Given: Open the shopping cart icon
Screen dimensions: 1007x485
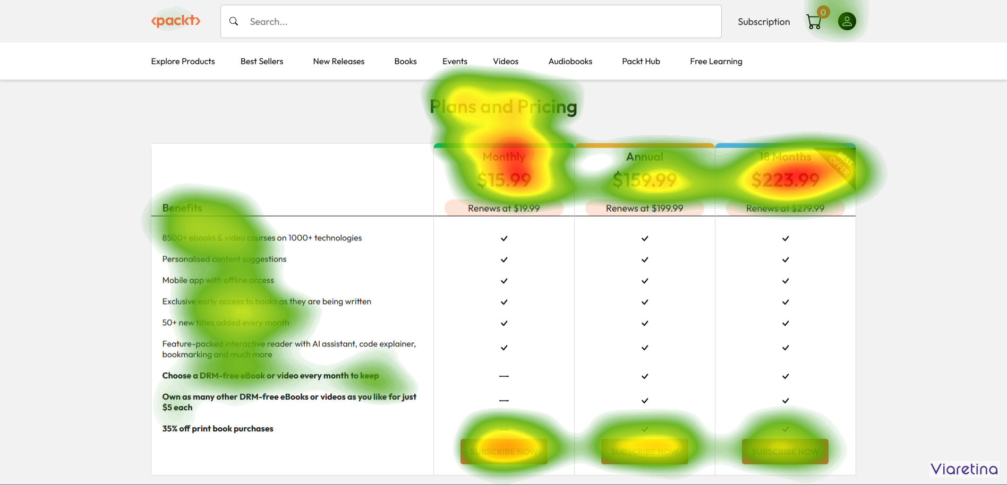Looking at the screenshot, I should pyautogui.click(x=814, y=22).
